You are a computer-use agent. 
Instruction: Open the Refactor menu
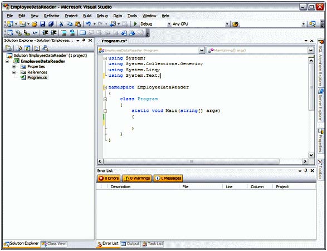coord(51,16)
